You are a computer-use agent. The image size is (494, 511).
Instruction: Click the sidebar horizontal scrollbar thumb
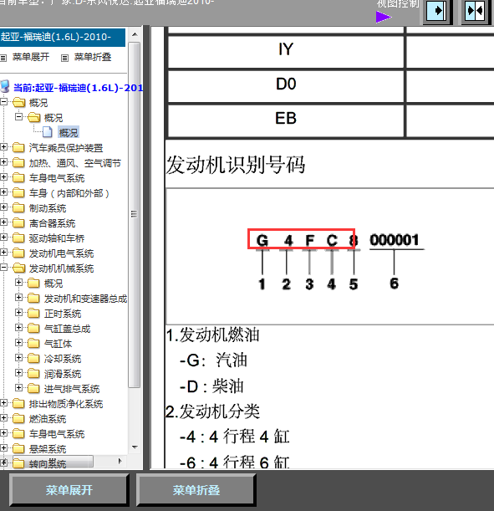[x=53, y=461]
